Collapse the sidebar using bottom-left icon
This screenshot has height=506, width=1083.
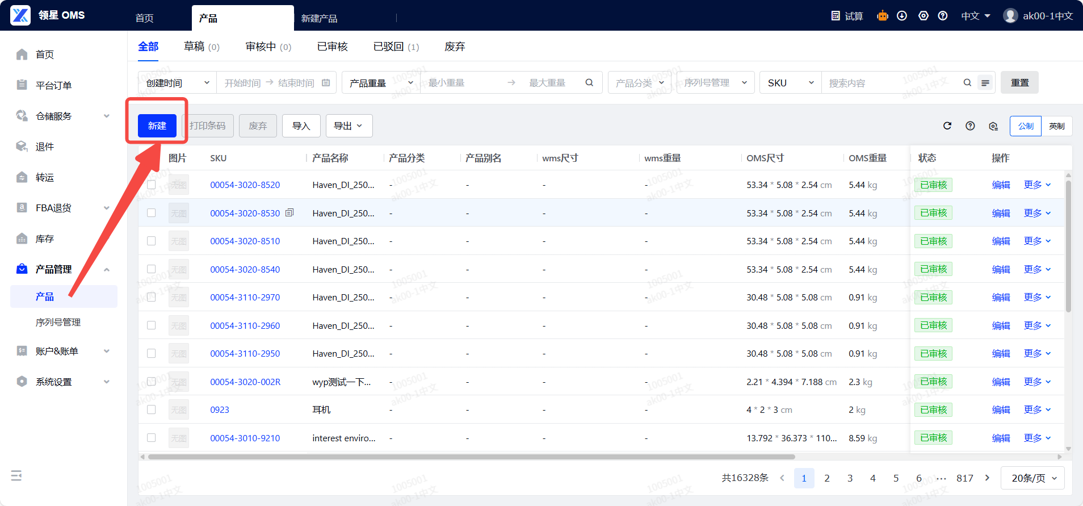16,475
